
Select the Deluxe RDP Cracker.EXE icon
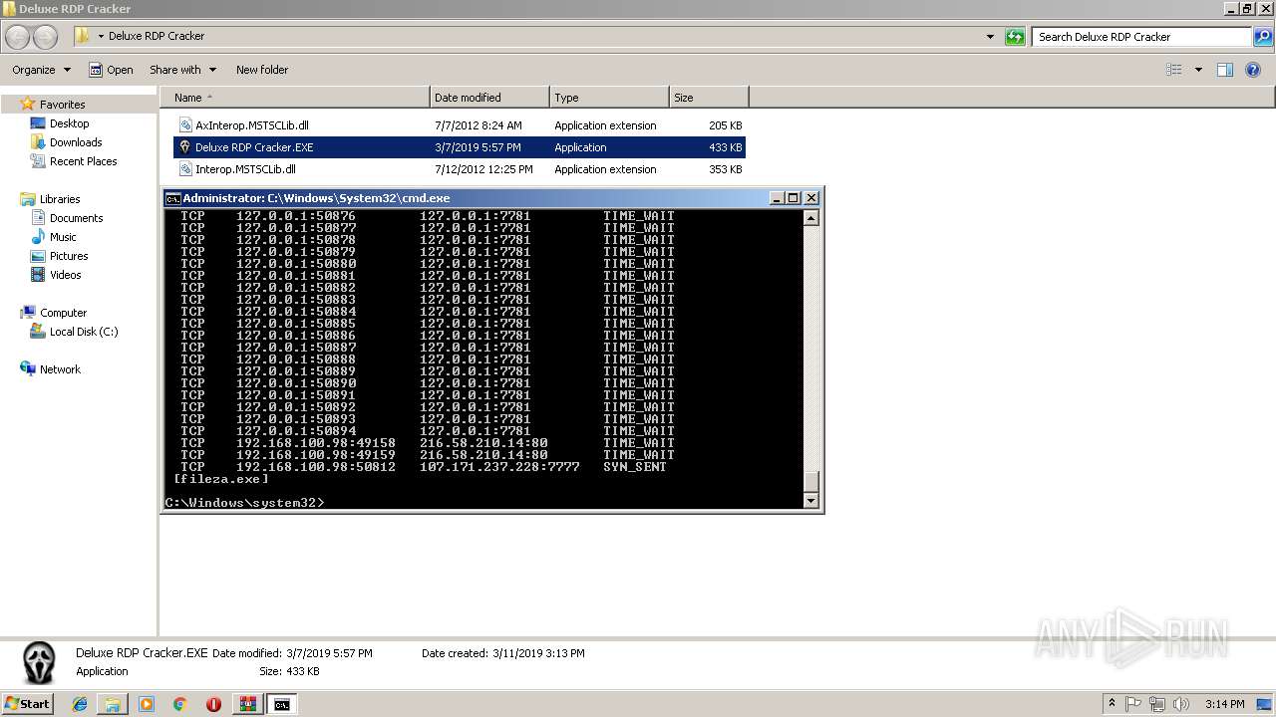tap(185, 147)
